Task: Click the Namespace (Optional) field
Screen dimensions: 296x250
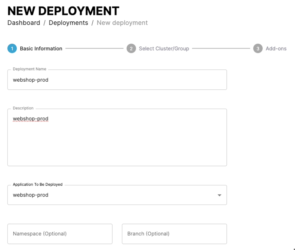Action: (60, 234)
